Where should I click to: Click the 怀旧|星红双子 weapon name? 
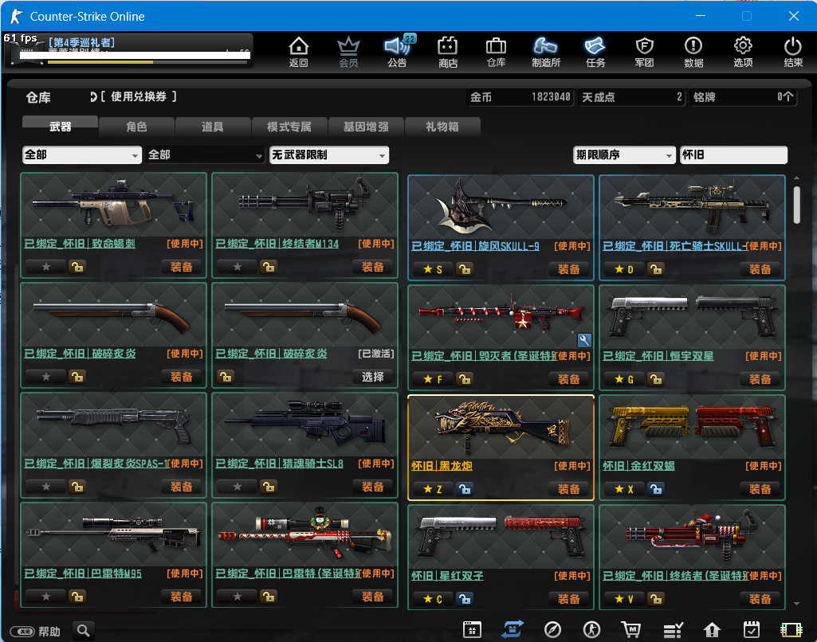[447, 576]
